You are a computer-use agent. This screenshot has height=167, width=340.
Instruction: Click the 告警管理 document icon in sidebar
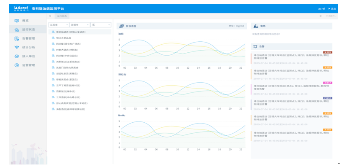17,38
